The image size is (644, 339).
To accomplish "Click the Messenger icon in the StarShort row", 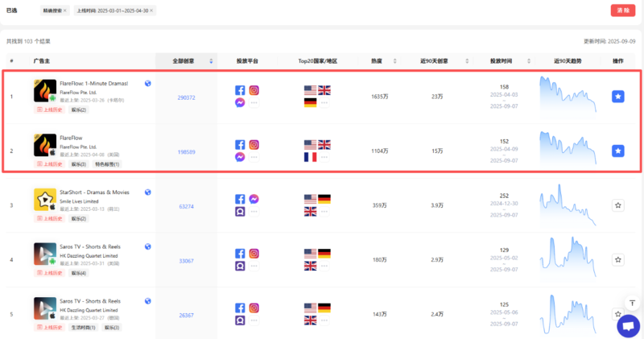I will pyautogui.click(x=254, y=199).
